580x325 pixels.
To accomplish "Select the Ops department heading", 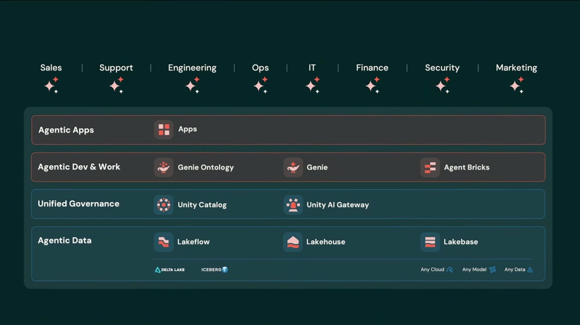I will click(x=260, y=68).
